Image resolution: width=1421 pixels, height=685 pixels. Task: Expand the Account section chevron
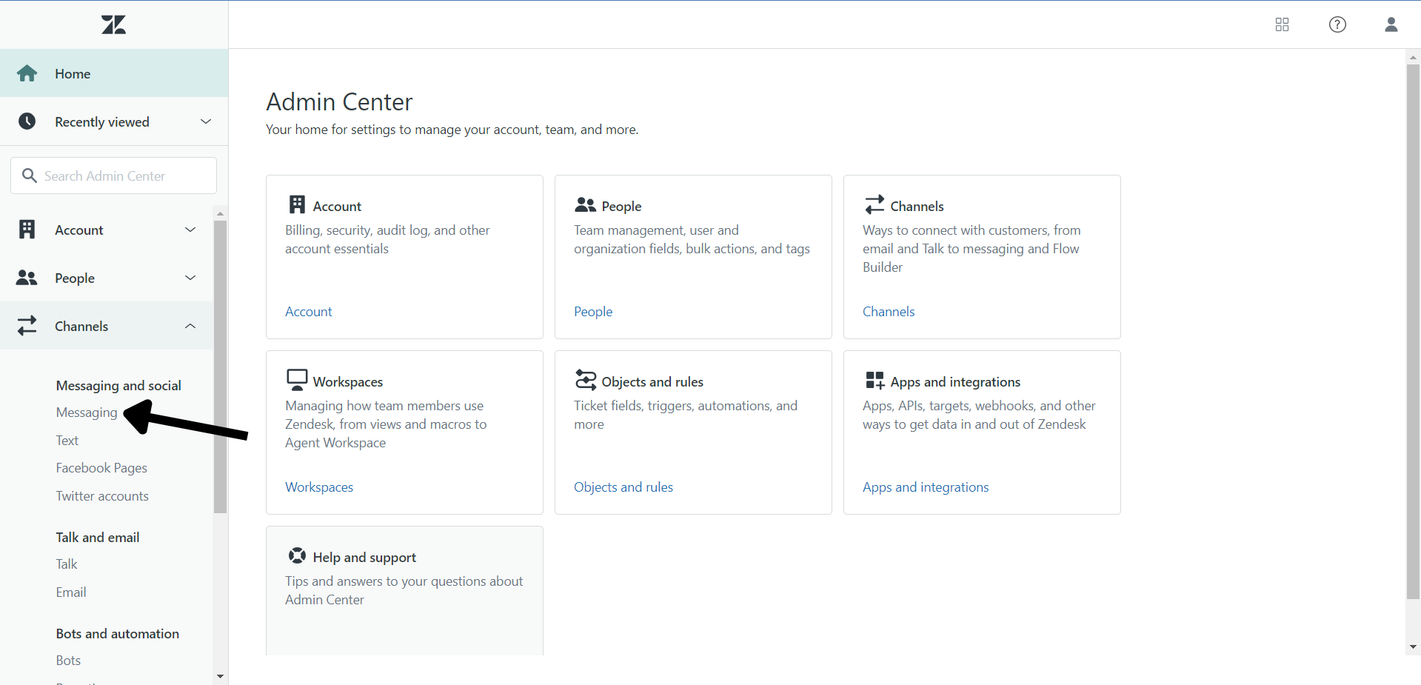pos(190,230)
